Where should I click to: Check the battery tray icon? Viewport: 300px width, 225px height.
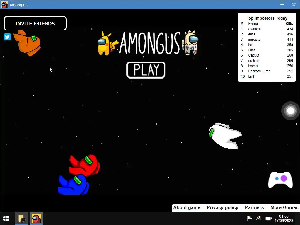pyautogui.click(x=269, y=218)
